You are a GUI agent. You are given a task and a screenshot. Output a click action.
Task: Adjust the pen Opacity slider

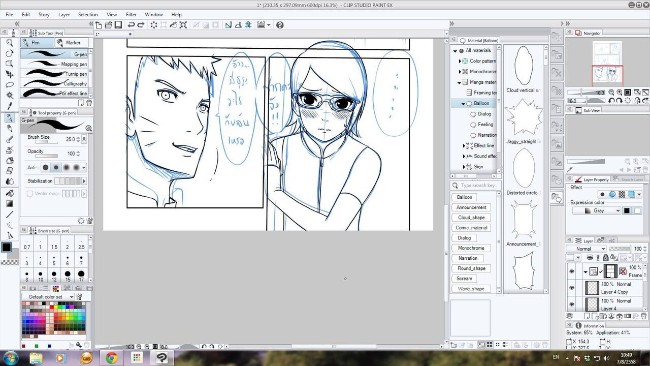coord(46,157)
